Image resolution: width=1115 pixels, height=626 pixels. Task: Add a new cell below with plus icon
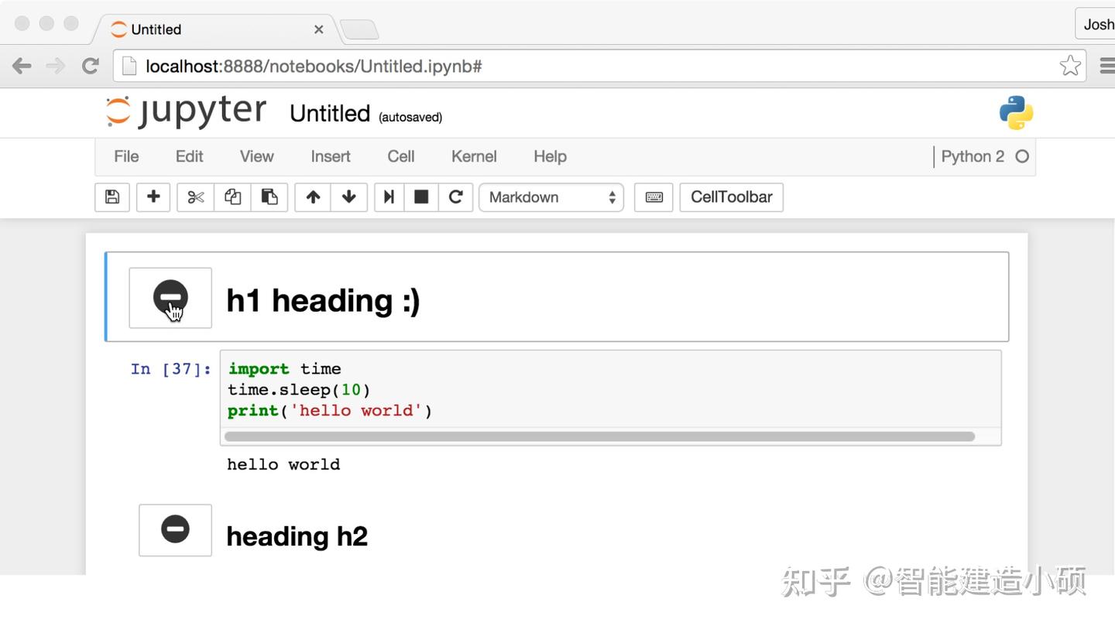coord(153,197)
